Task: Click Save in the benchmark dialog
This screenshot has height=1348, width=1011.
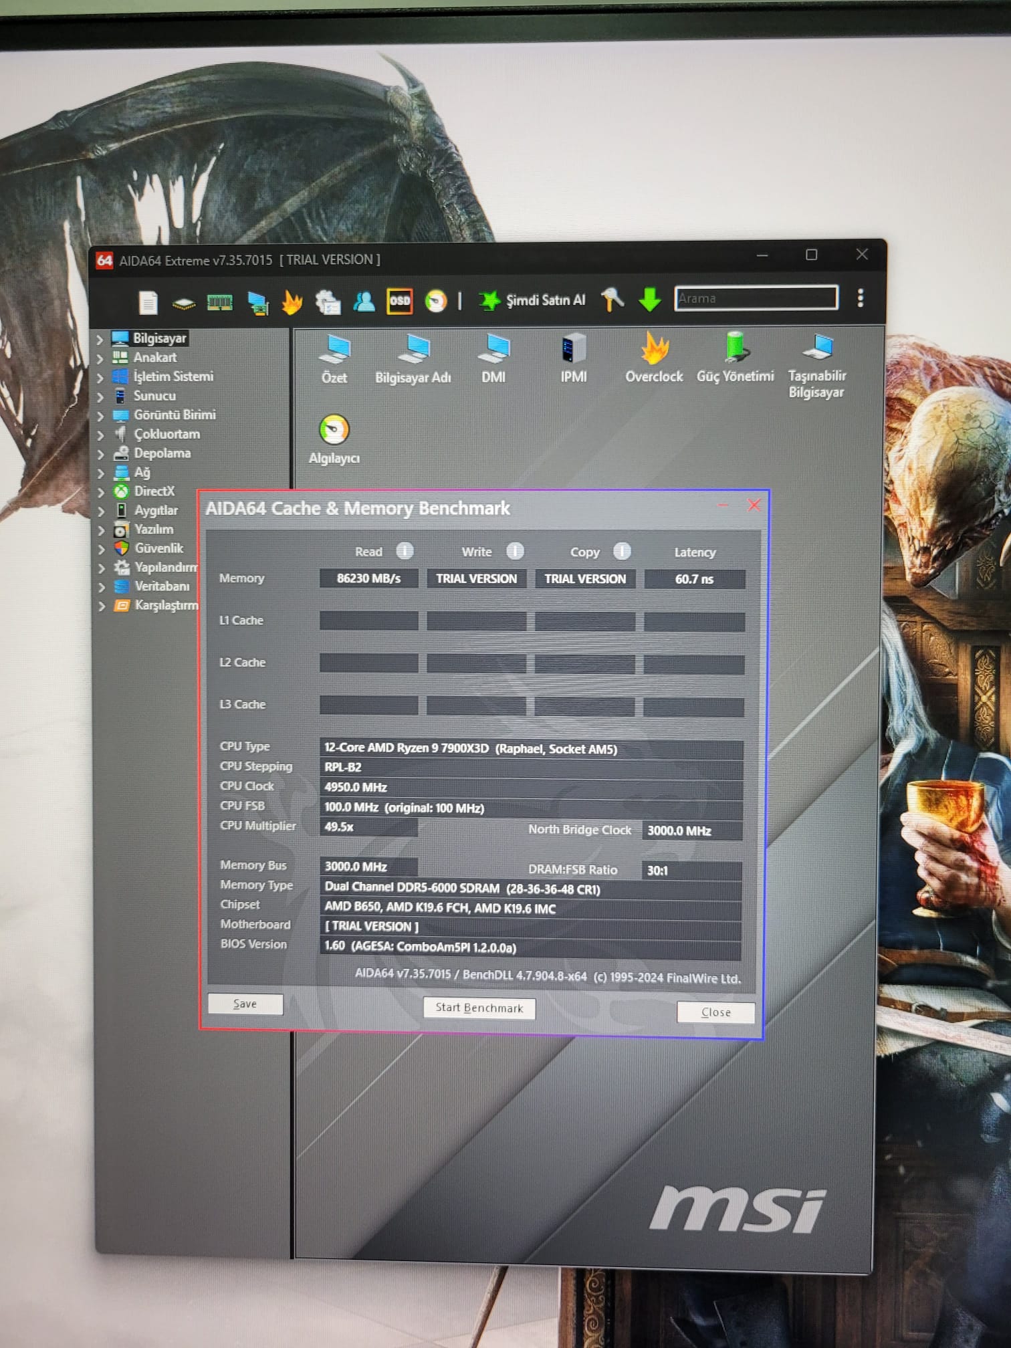Action: [245, 1004]
